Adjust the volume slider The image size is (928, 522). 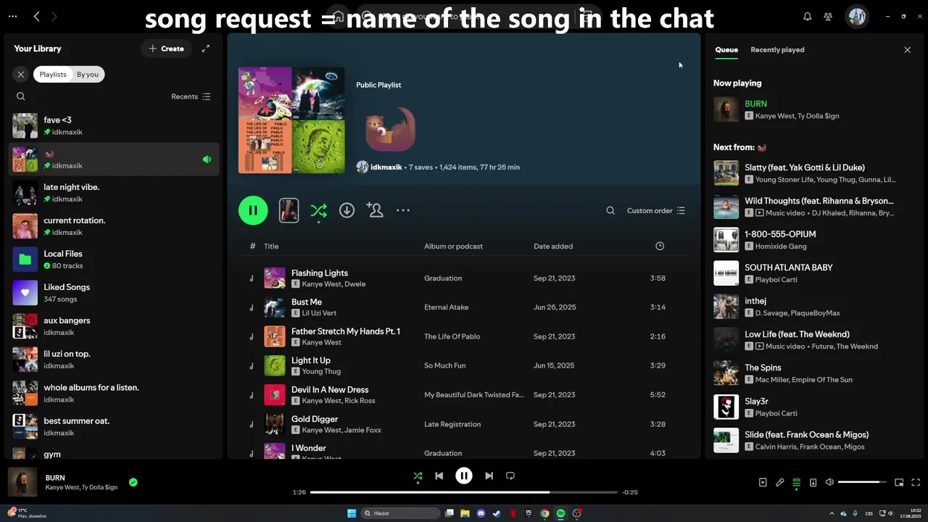863,482
